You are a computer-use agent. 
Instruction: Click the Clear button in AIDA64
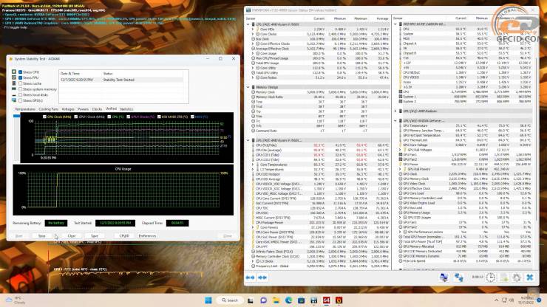[72, 236]
